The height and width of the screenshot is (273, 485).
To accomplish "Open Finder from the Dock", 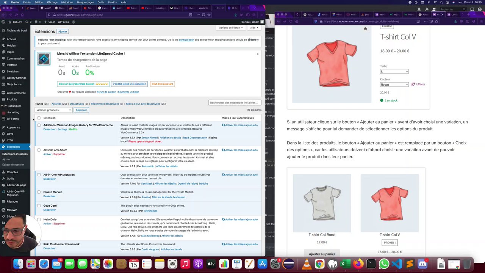I will [18, 264].
